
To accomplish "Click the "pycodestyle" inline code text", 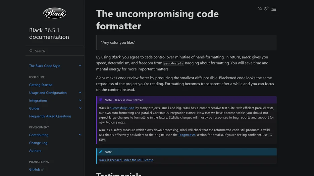I will click(x=174, y=63).
